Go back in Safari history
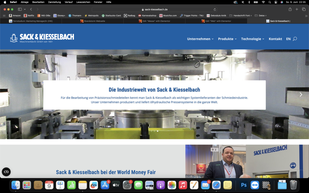Image resolution: width=309 pixels, height=193 pixels. click(x=31, y=9)
